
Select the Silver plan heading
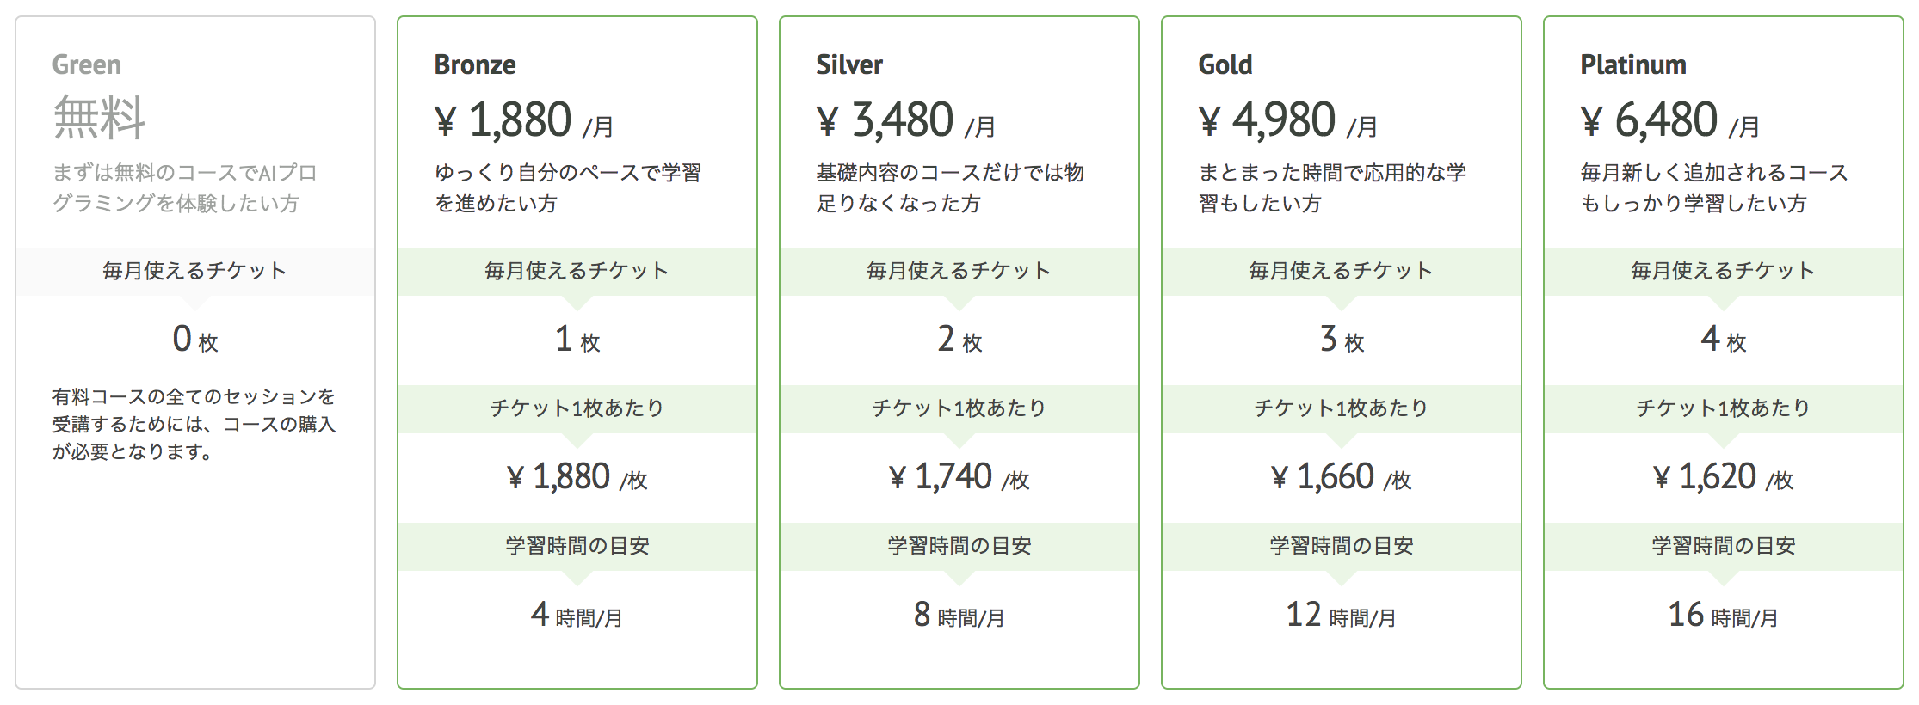849,65
